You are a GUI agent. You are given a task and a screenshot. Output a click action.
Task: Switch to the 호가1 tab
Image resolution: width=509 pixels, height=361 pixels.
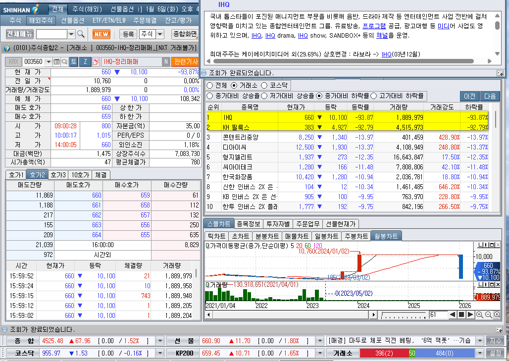[x=16, y=175]
